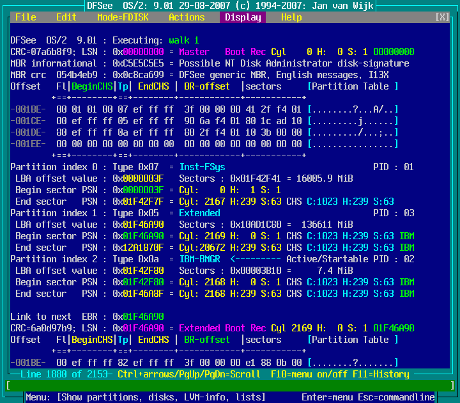Select the highlighted Display menu
The image size is (460, 403).
coord(243,17)
